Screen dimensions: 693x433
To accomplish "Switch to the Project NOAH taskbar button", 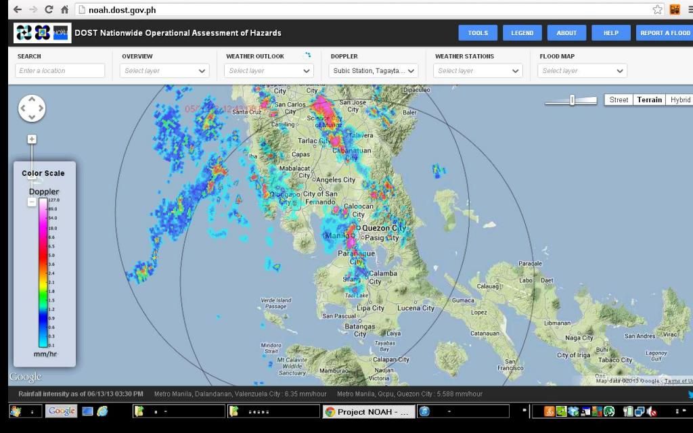I will pos(369,412).
